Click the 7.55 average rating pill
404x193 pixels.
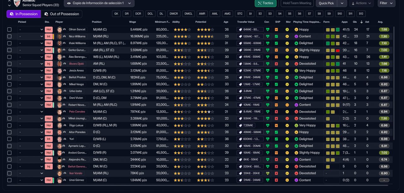(x=384, y=30)
